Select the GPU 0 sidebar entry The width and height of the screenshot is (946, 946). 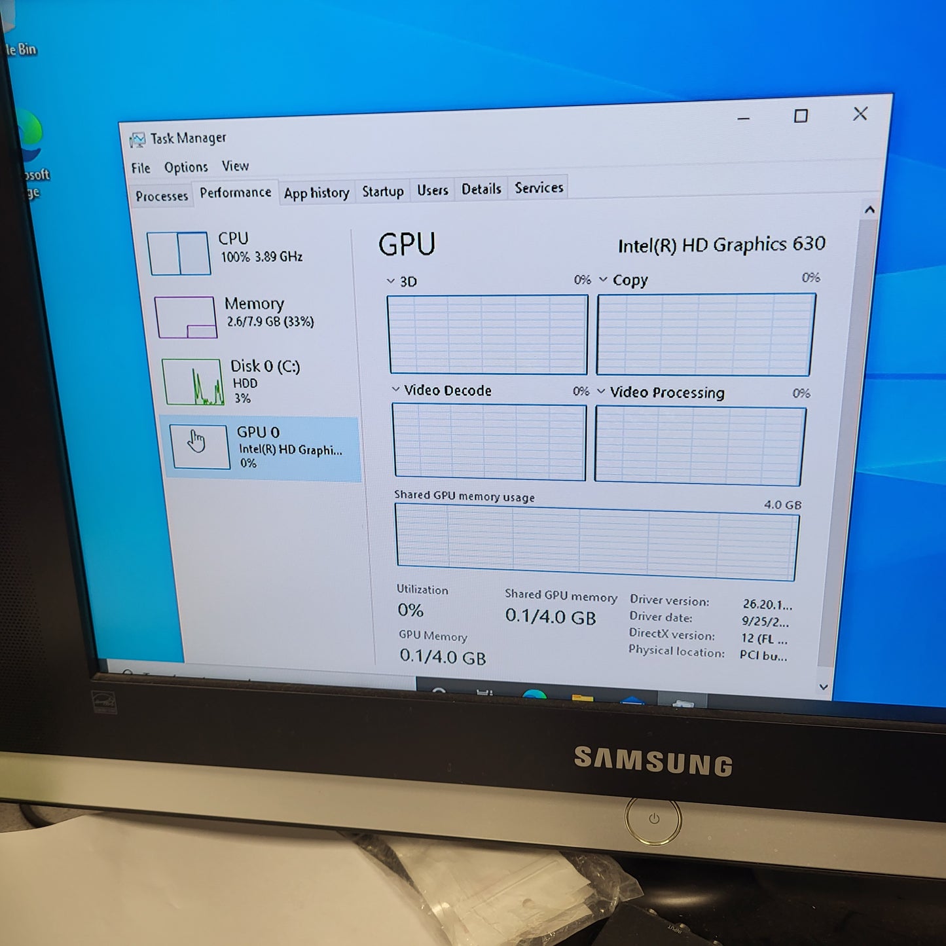[x=262, y=448]
